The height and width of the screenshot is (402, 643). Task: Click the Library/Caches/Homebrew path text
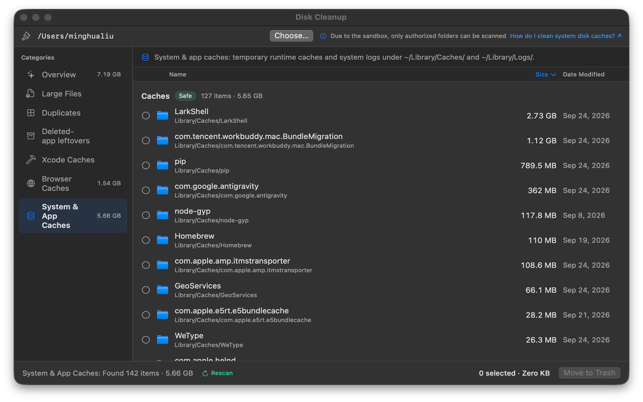click(213, 245)
